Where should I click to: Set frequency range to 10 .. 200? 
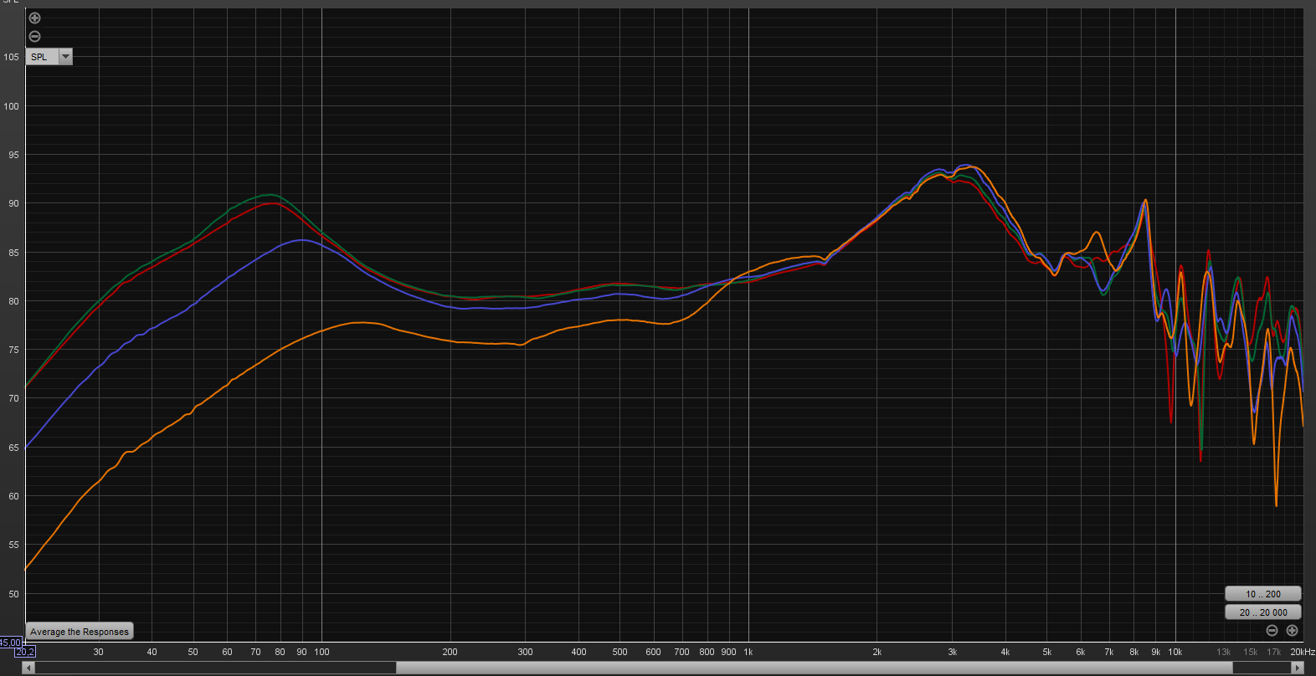click(x=1262, y=594)
